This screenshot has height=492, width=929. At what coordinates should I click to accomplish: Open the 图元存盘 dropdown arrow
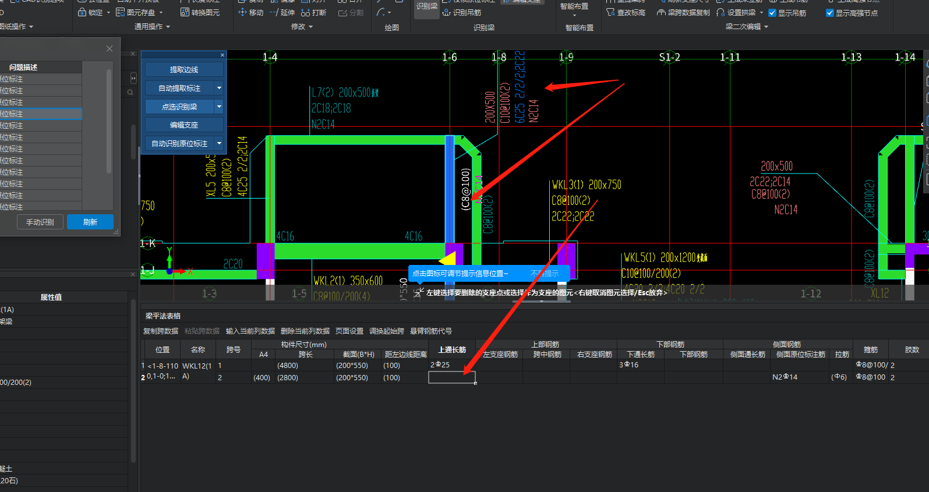pyautogui.click(x=161, y=12)
